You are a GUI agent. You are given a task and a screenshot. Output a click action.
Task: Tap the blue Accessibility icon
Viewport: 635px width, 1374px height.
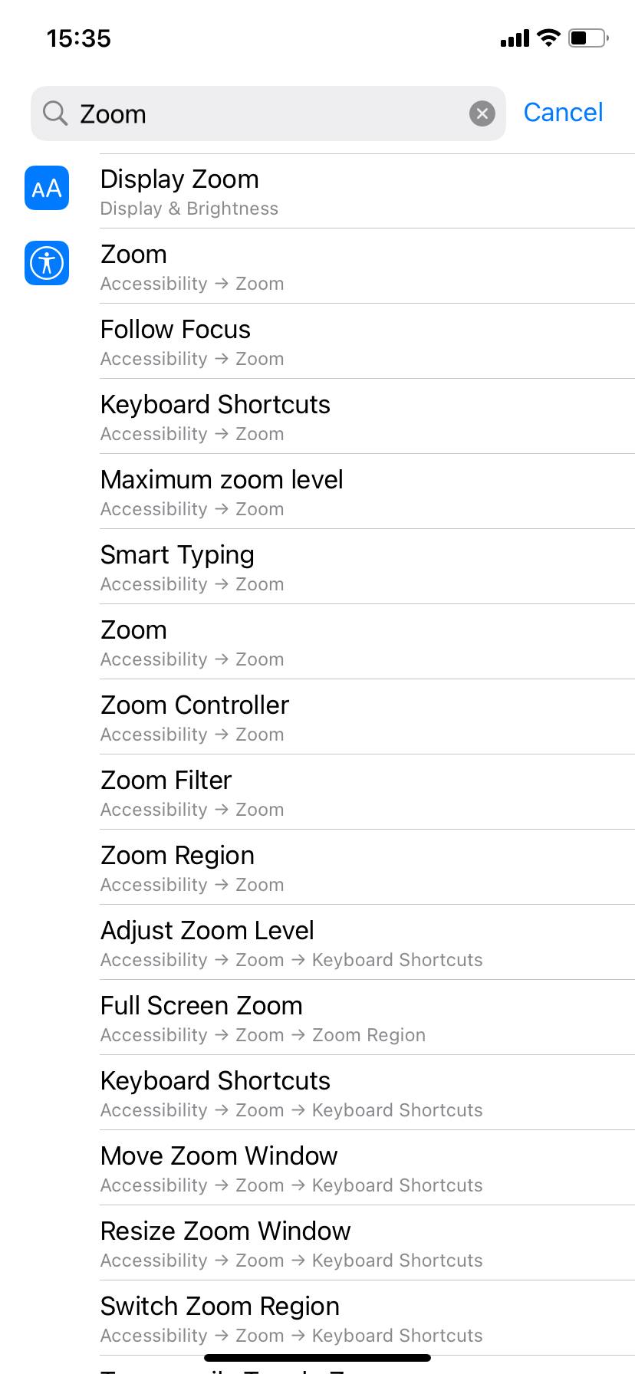pos(47,263)
